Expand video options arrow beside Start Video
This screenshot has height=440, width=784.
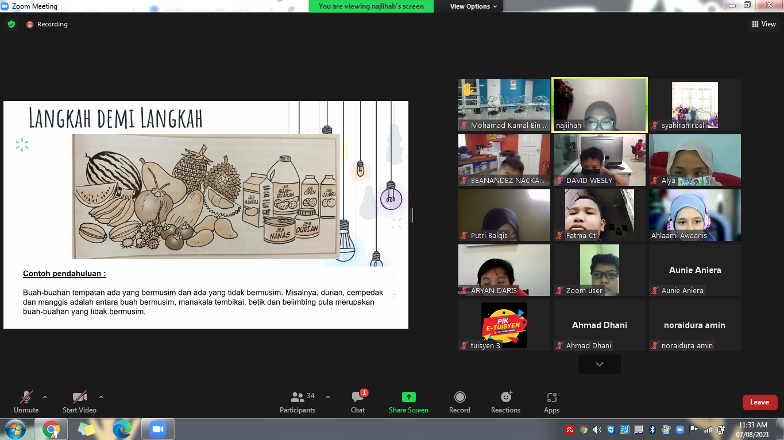coord(101,397)
